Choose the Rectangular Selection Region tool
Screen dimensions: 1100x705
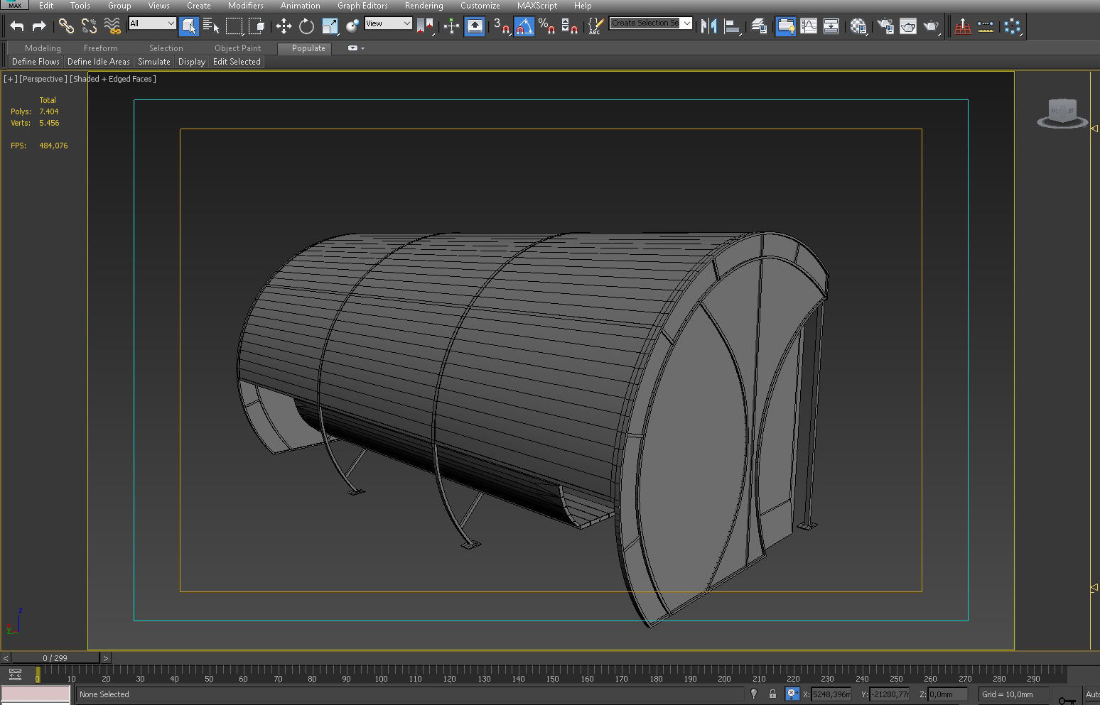(x=234, y=26)
